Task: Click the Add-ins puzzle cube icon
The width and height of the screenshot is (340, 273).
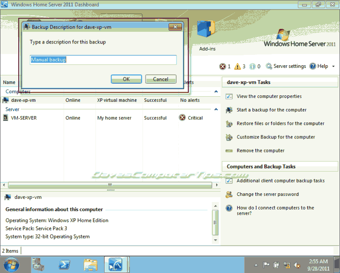Action: pyautogui.click(x=206, y=29)
